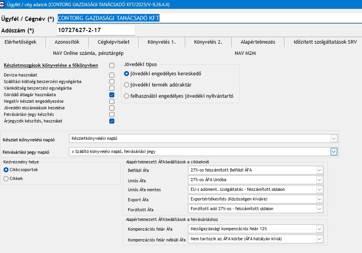Open Kompenzációs felár Áfa dropdown
Viewport: 362px width, 253px height.
point(319,229)
